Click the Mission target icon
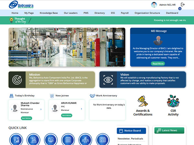This screenshot has height=145, width=194. click(x=17, y=80)
